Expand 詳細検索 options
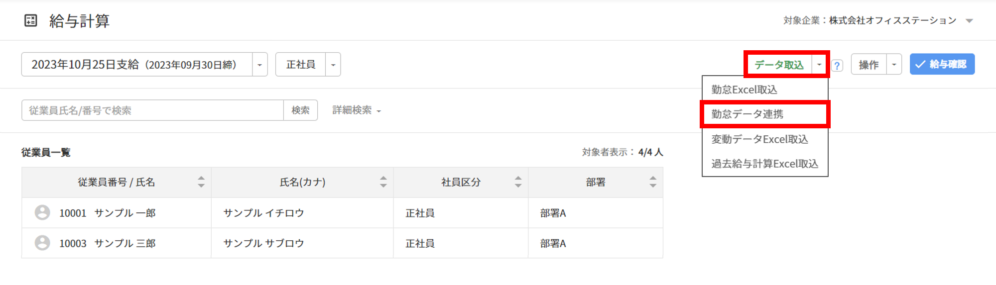Image resolution: width=996 pixels, height=285 pixels. pyautogui.click(x=357, y=110)
